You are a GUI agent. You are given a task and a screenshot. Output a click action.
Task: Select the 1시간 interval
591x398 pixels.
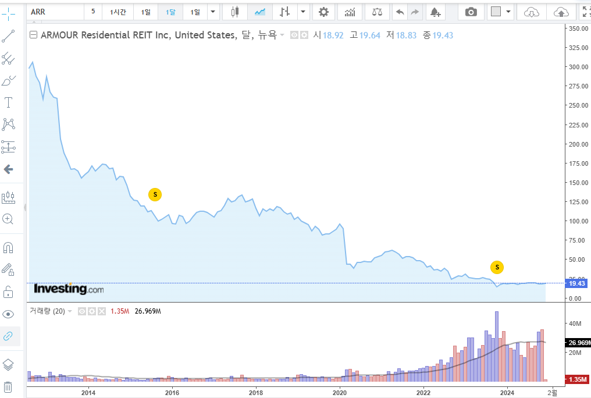click(118, 12)
